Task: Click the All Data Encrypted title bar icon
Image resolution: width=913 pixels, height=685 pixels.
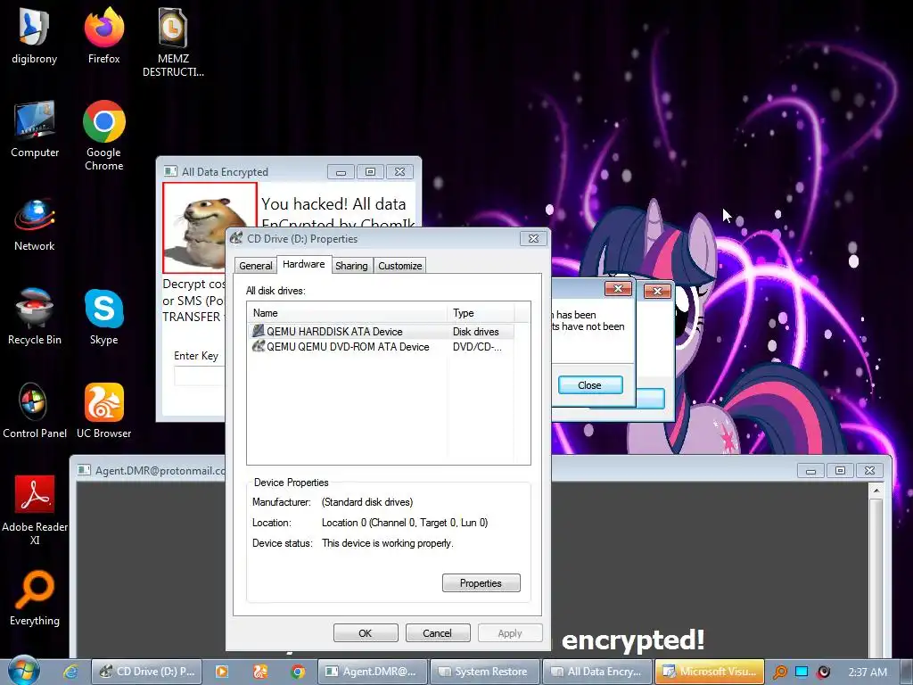Action: pyautogui.click(x=170, y=171)
